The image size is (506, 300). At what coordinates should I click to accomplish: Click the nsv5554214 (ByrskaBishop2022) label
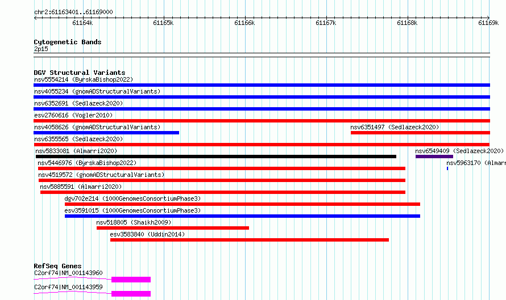click(x=84, y=79)
